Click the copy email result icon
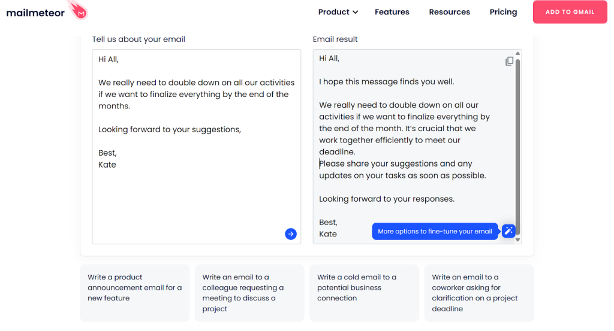Screen dimensions: 614x331 point(509,62)
